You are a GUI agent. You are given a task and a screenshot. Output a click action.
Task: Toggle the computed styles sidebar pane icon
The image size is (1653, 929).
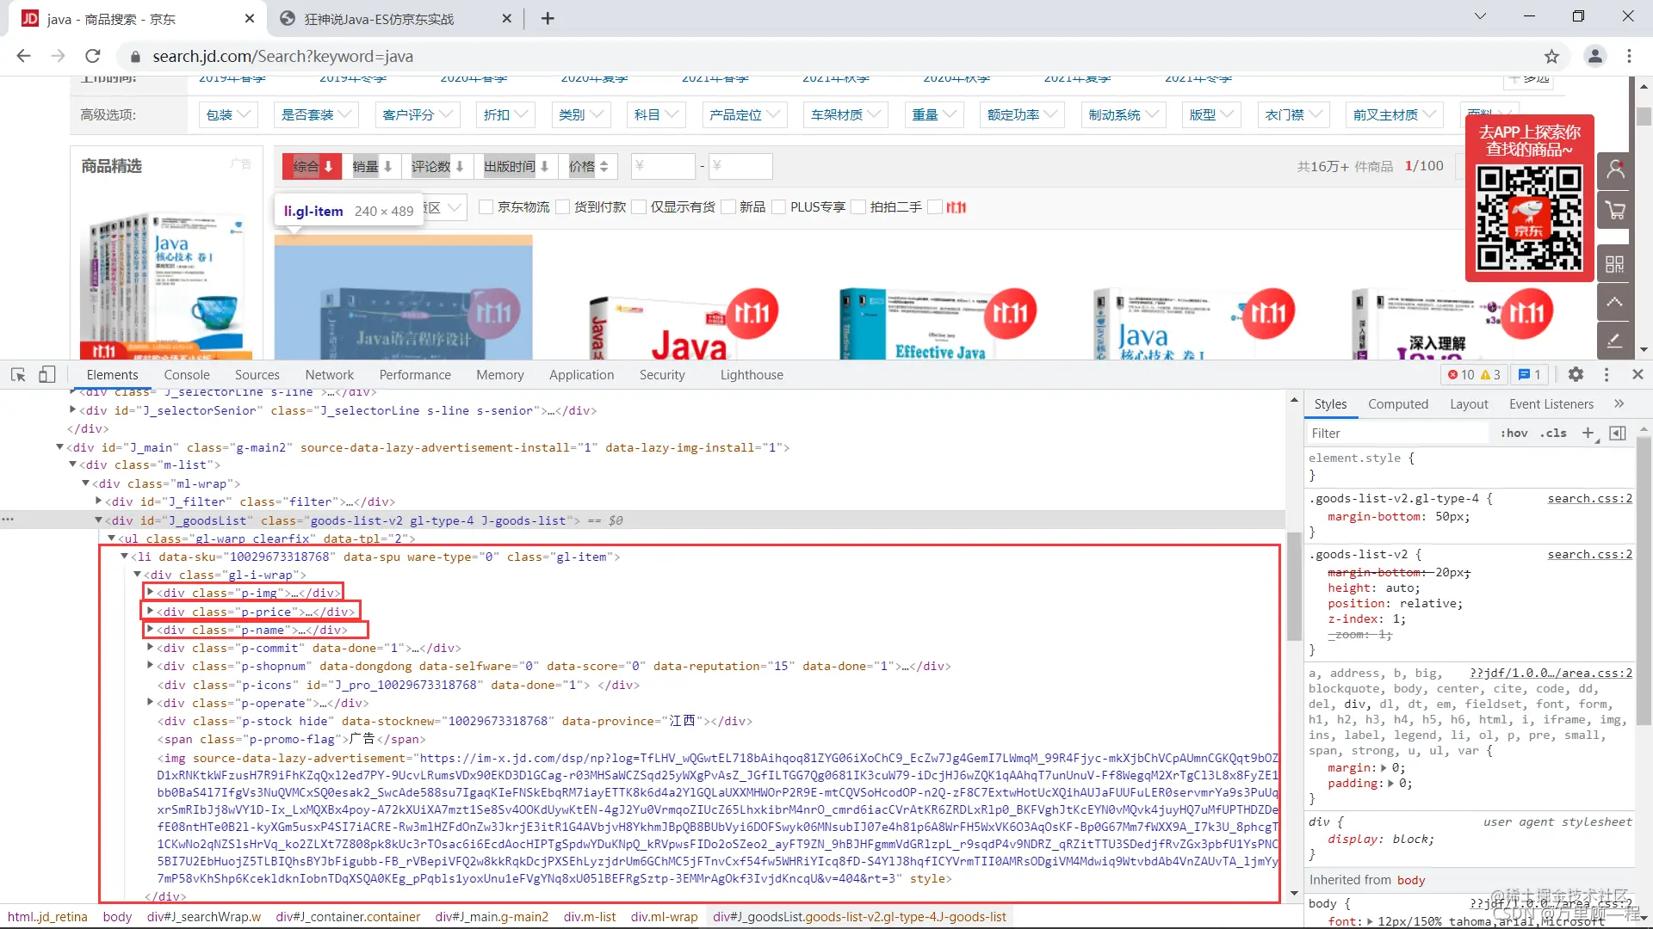(1618, 433)
